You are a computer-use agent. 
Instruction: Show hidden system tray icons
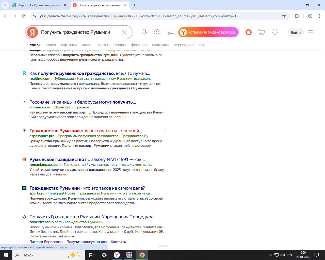(x=270, y=255)
